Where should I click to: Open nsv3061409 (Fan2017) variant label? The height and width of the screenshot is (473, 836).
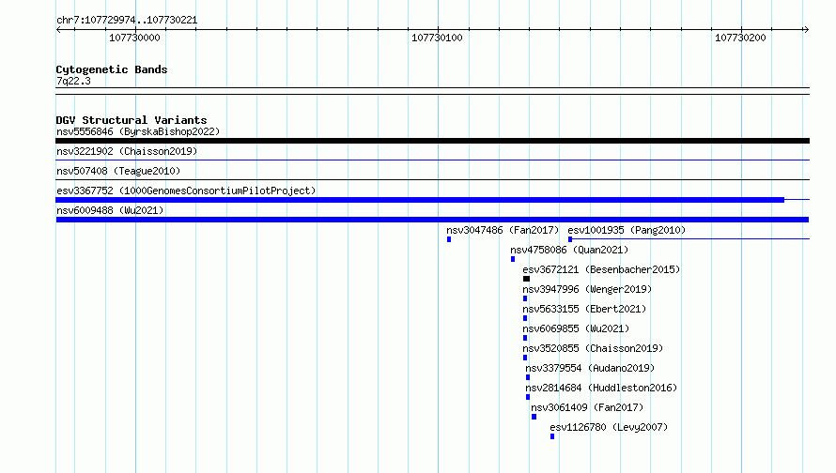point(587,407)
